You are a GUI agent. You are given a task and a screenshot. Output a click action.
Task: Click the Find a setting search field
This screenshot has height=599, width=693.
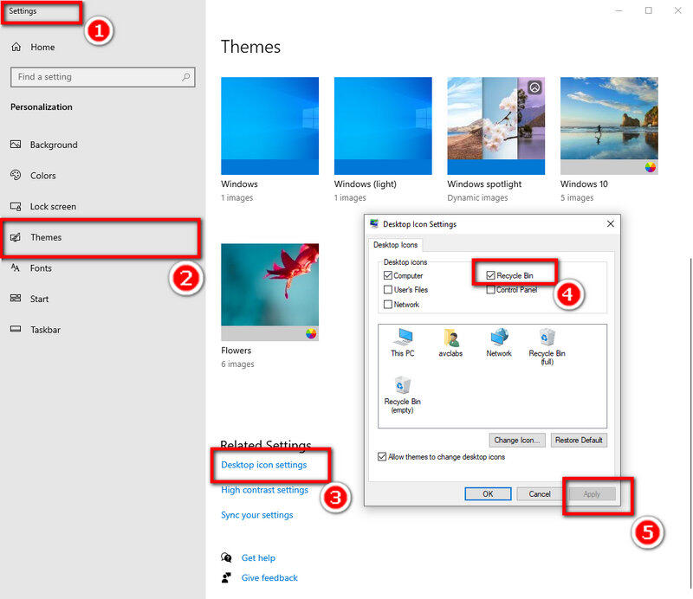pyautogui.click(x=95, y=77)
